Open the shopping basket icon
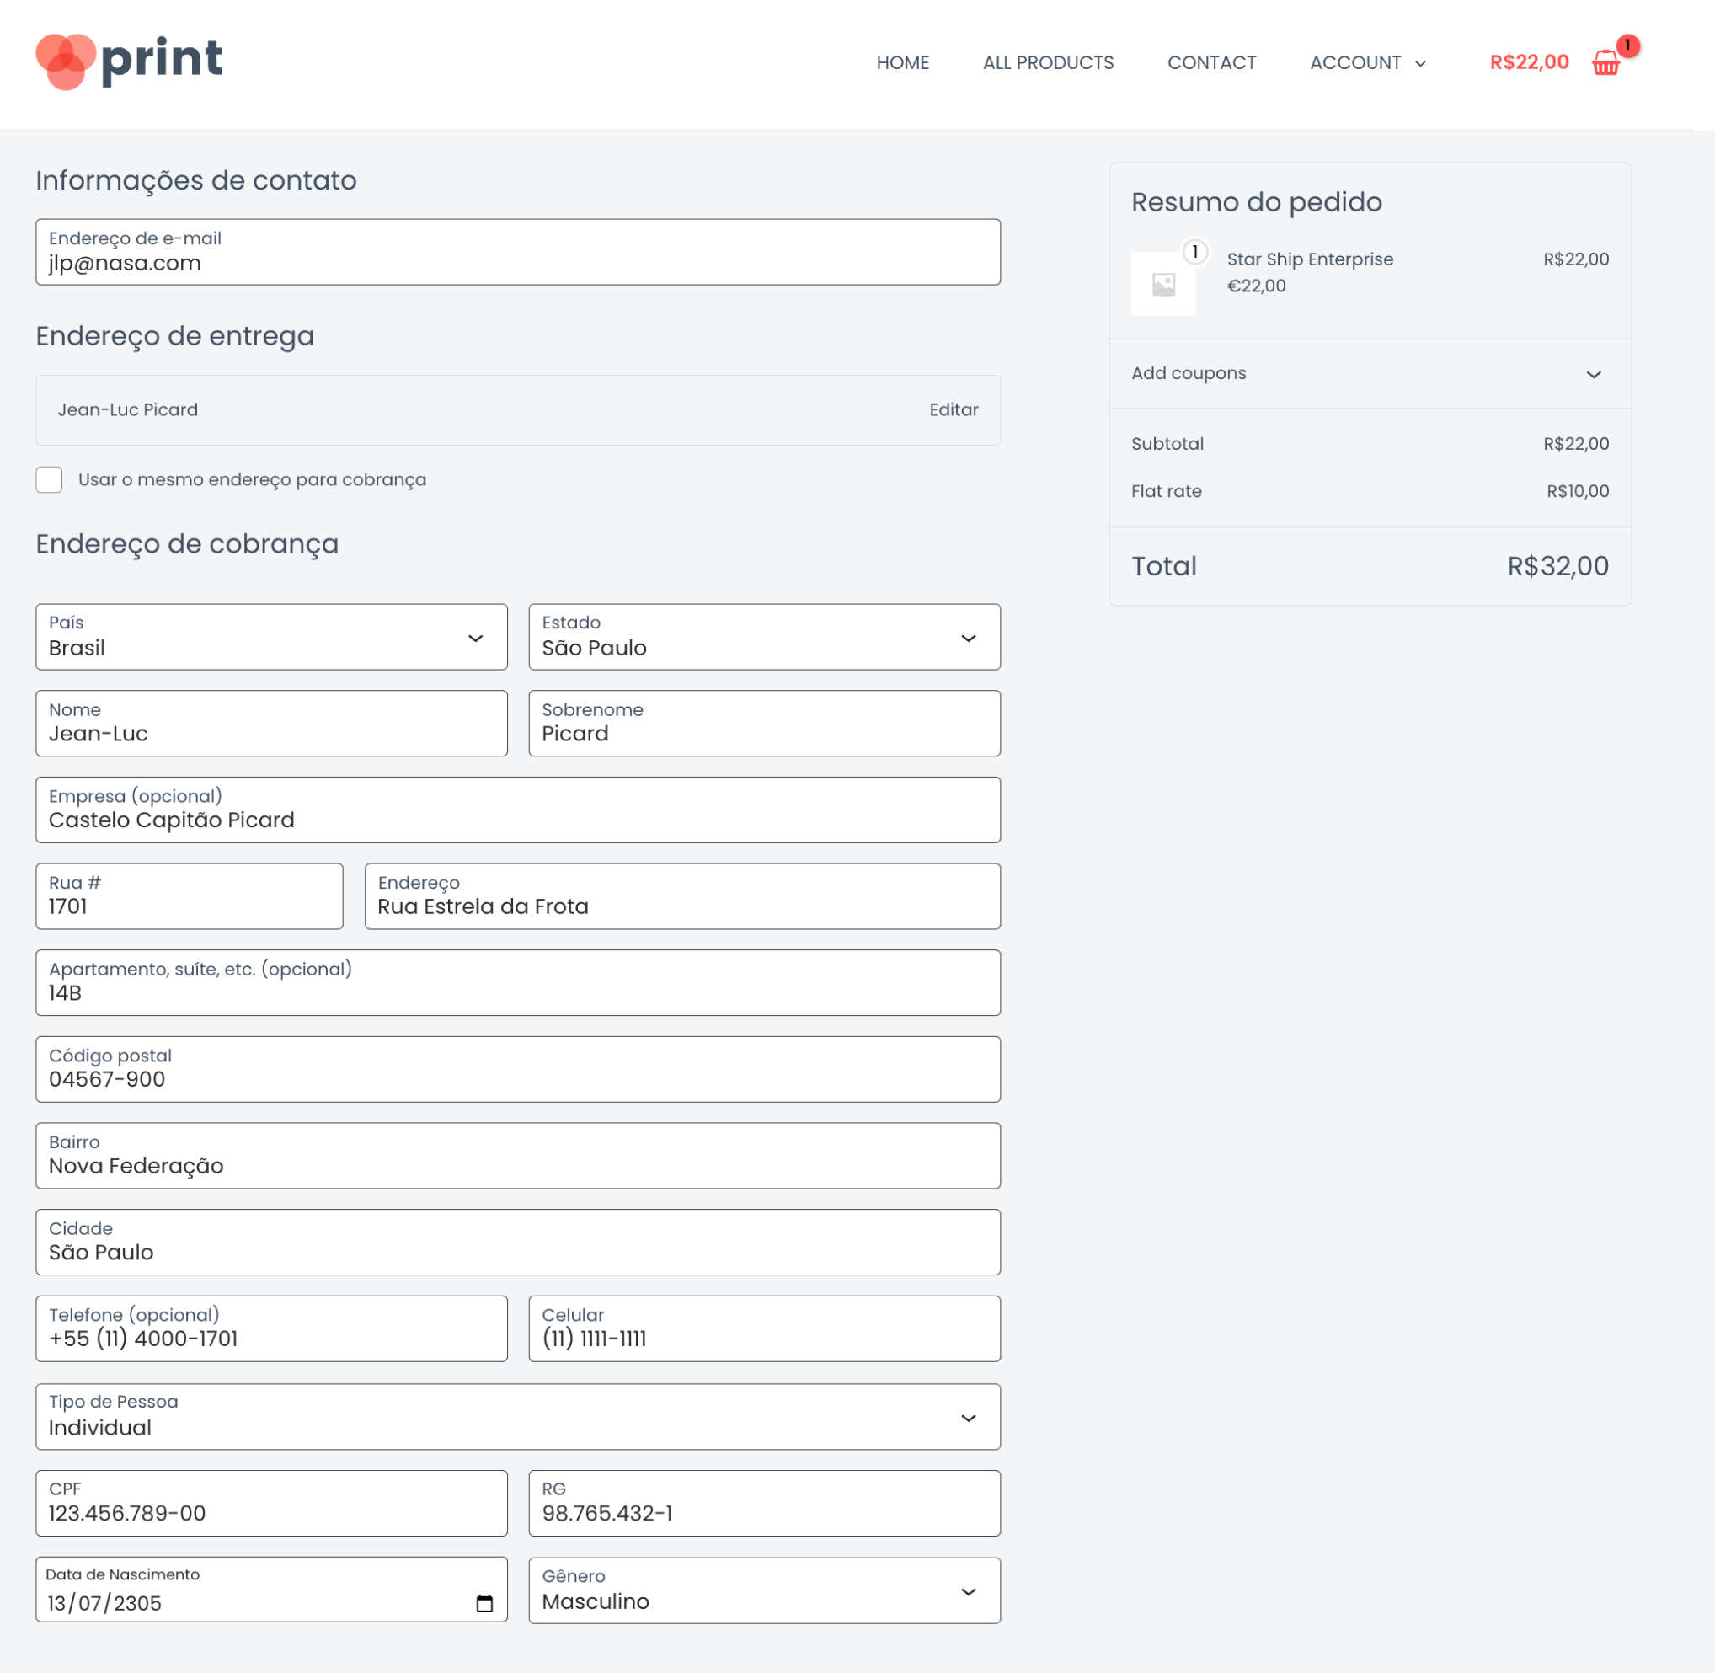The height and width of the screenshot is (1673, 1715). pyautogui.click(x=1605, y=62)
